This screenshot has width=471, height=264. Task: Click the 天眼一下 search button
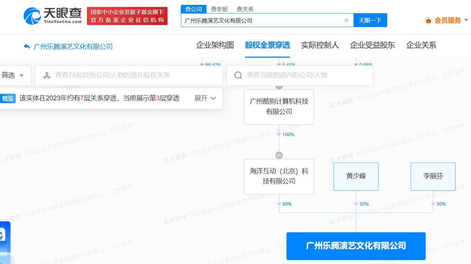click(x=370, y=20)
